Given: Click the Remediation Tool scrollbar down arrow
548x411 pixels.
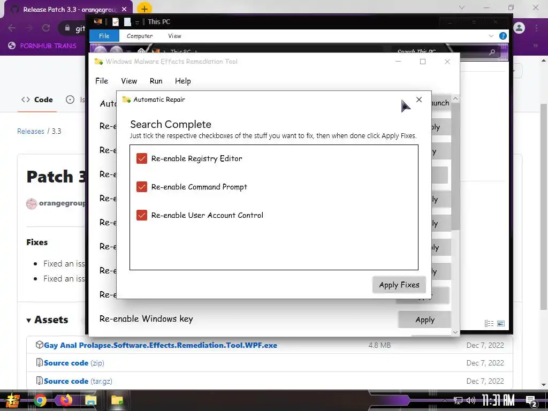Looking at the screenshot, I should 455,332.
